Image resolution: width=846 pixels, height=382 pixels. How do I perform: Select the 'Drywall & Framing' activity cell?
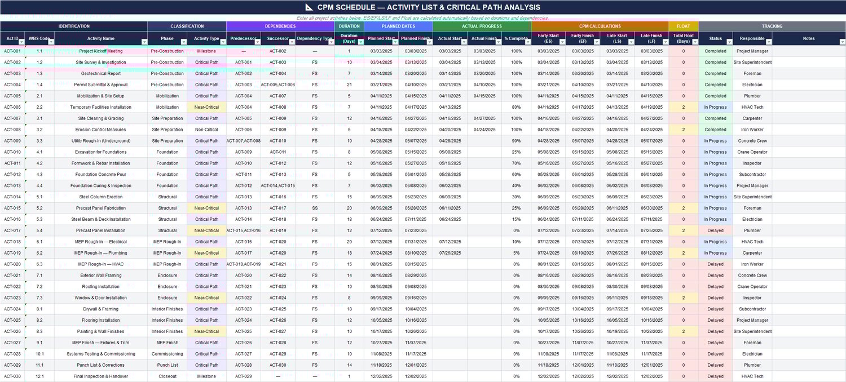pyautogui.click(x=101, y=309)
